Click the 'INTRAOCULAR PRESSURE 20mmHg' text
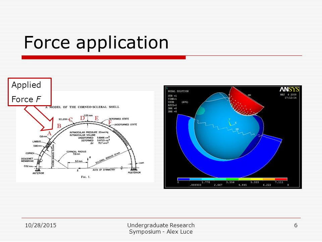 [89, 132]
